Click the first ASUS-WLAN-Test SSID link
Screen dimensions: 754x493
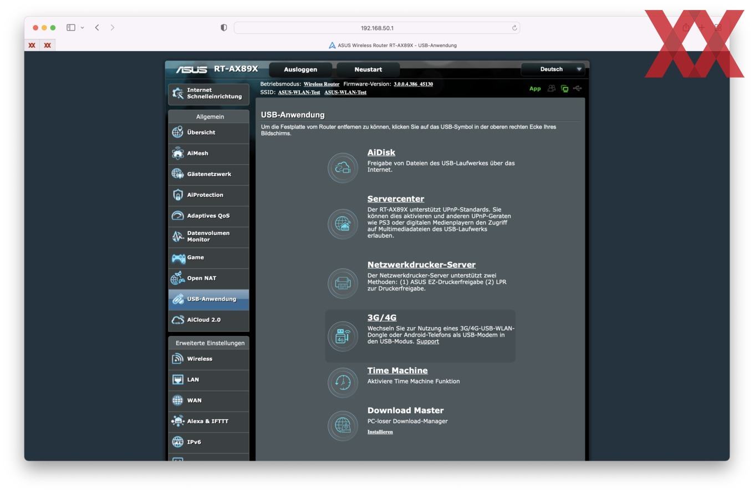[299, 93]
